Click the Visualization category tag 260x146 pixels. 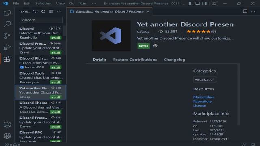pyautogui.click(x=205, y=79)
